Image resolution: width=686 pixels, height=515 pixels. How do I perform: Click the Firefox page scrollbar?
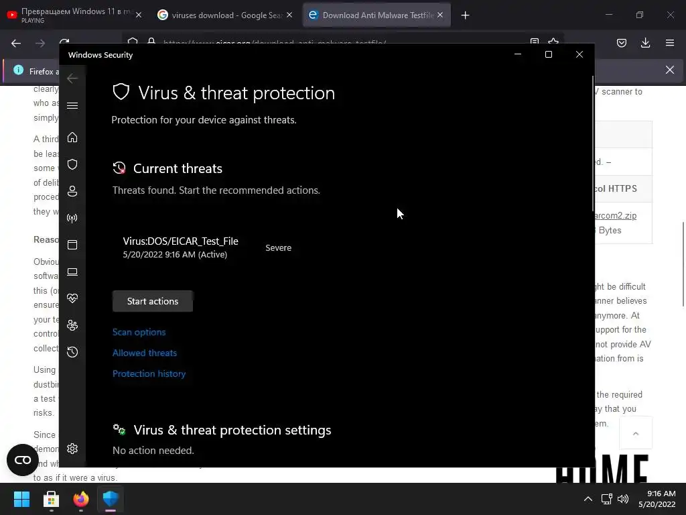(x=683, y=264)
